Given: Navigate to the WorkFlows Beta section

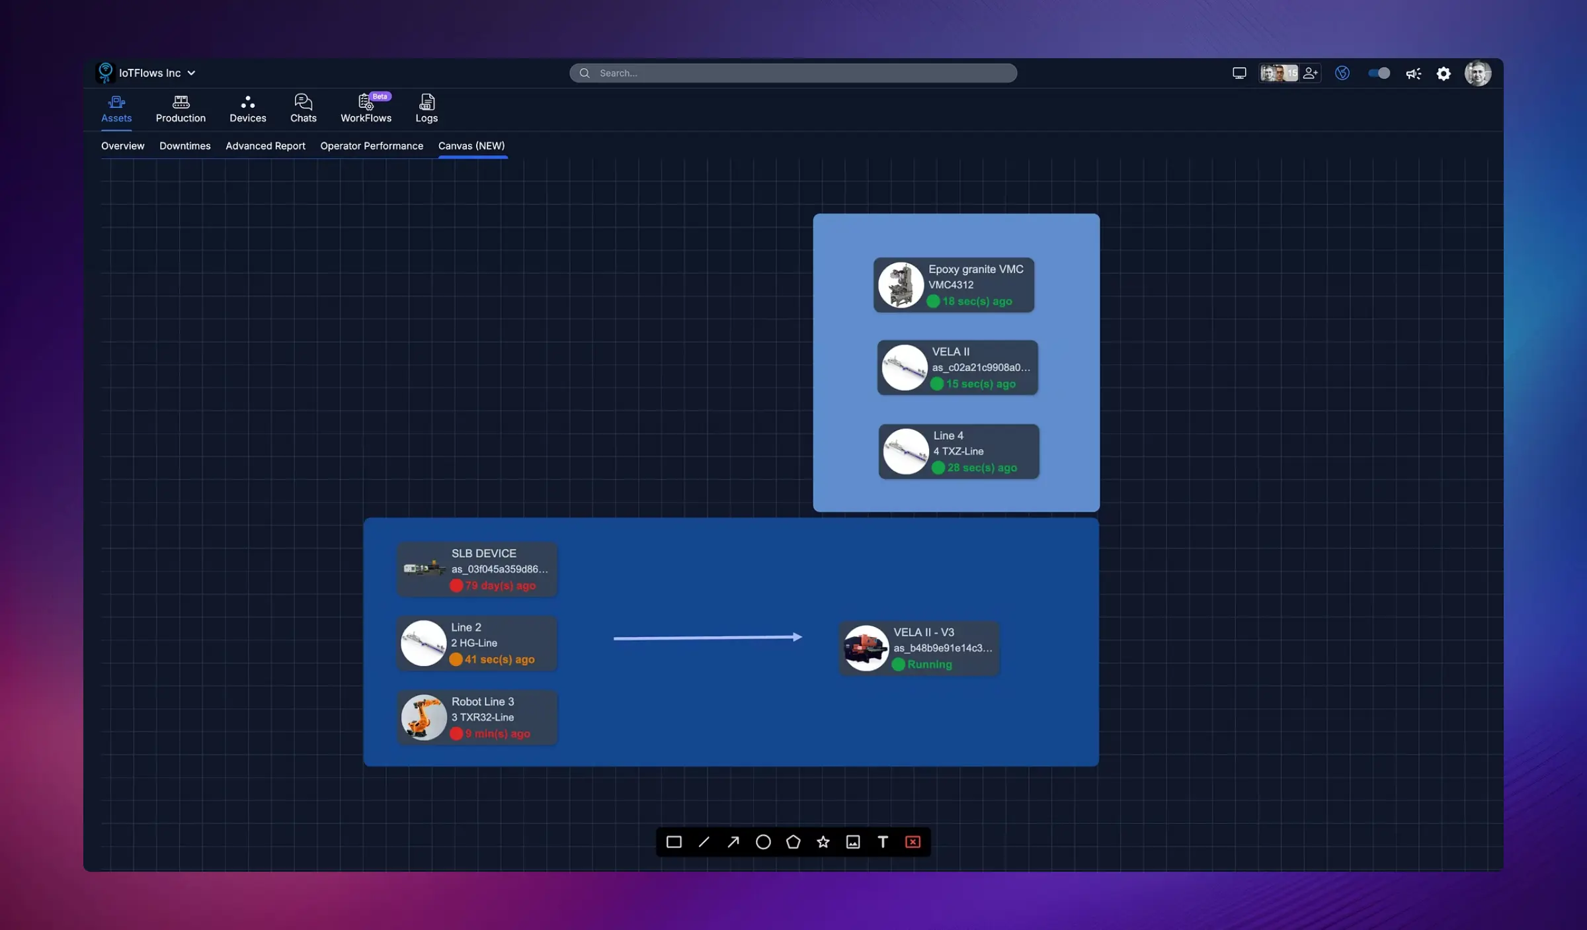Looking at the screenshot, I should click(x=366, y=108).
